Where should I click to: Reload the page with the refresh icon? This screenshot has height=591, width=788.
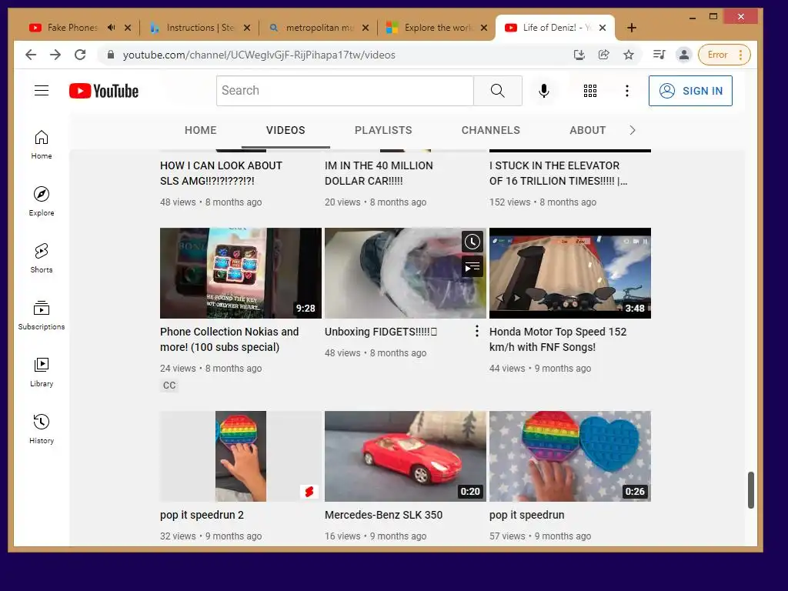tap(80, 55)
